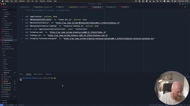Expand the views folder
Image resolution: width=190 pixels, height=106 pixels.
tap(6, 16)
